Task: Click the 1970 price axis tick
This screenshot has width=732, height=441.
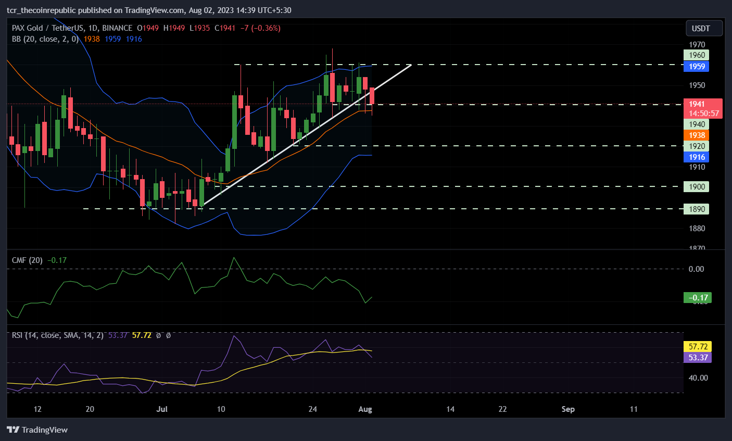Action: (697, 45)
